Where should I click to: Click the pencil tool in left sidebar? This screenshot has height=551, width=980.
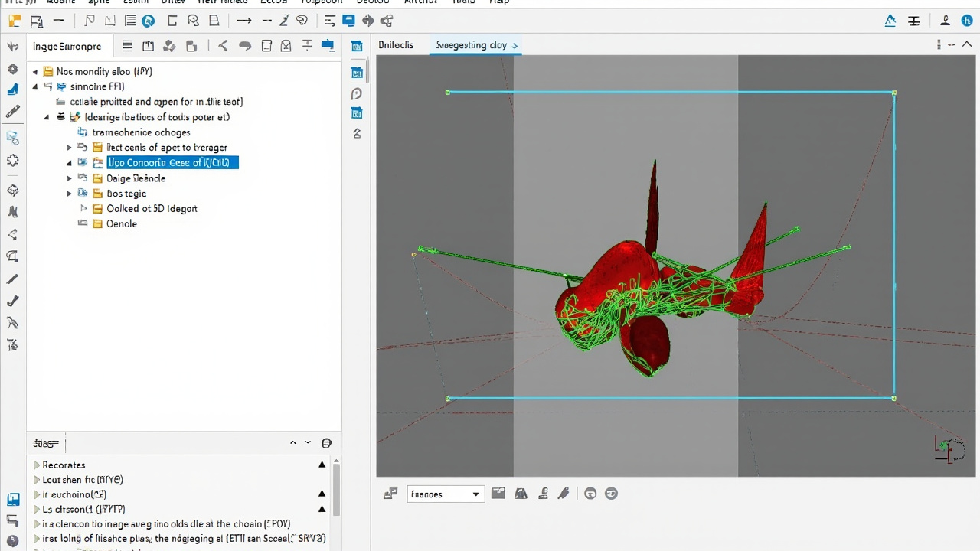click(x=12, y=112)
